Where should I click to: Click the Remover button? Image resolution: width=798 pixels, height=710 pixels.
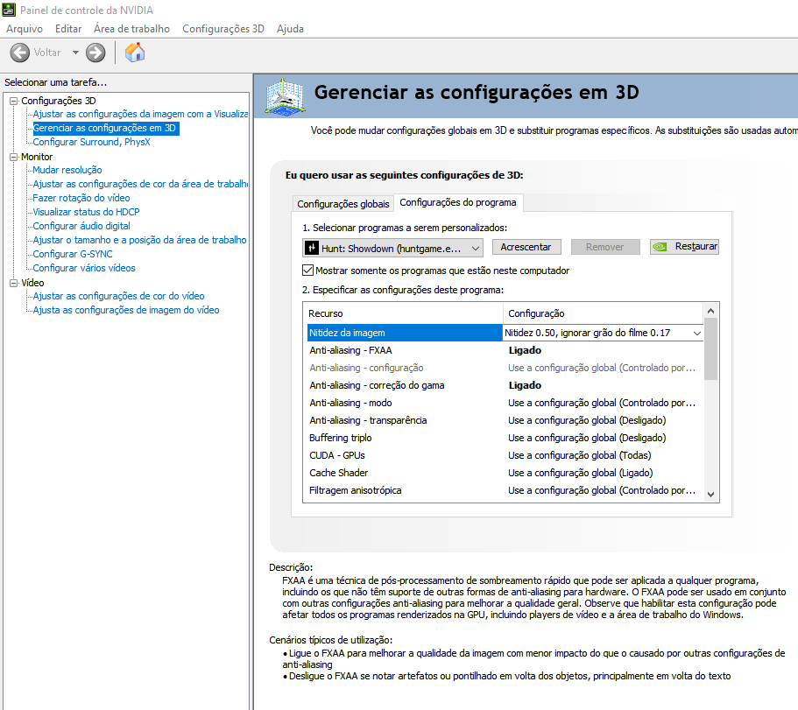pyautogui.click(x=605, y=247)
